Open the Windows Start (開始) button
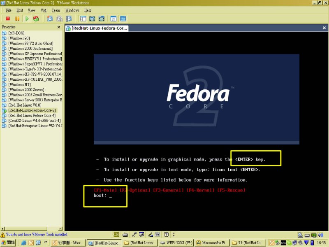This screenshot has height=247, width=329. click(8, 242)
